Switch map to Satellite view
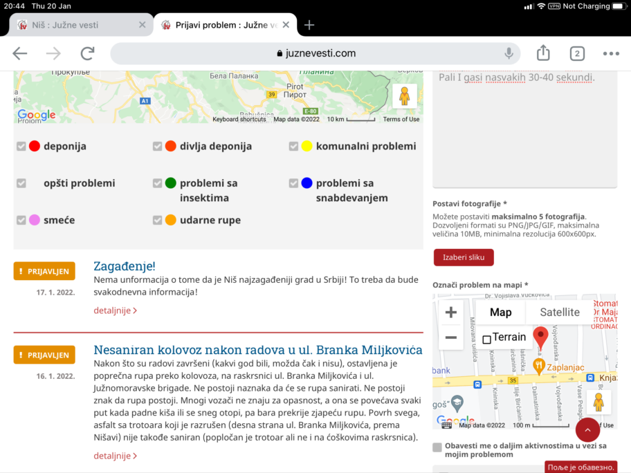This screenshot has height=473, width=631. pyautogui.click(x=559, y=313)
